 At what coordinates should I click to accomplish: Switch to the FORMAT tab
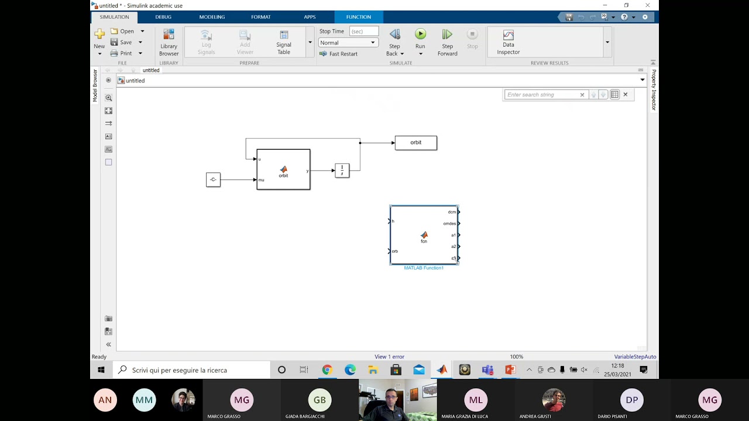pyautogui.click(x=261, y=17)
